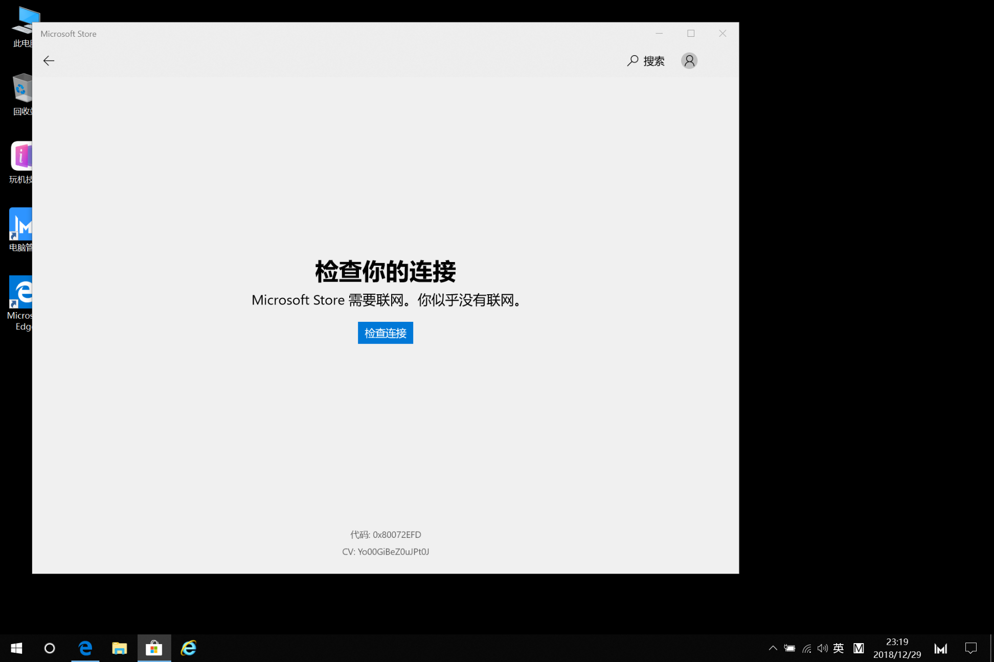This screenshot has height=662, width=994.
Task: Select Microsoft Store icon in taskbar
Action: (x=154, y=648)
